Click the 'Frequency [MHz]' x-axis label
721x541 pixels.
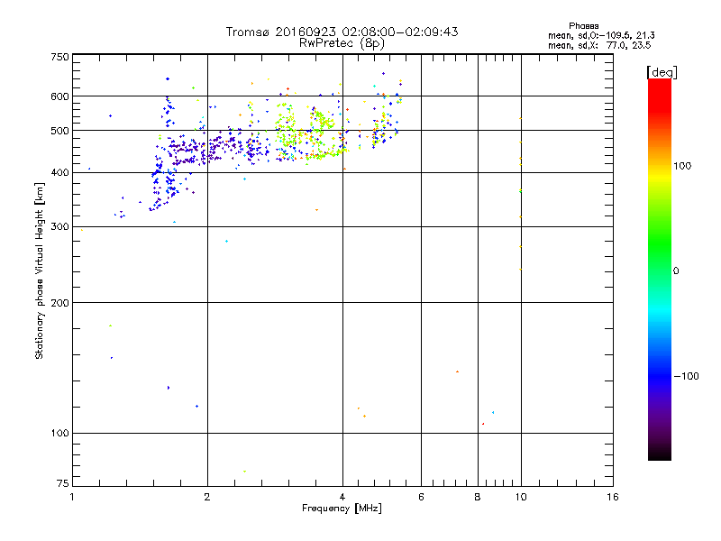pyautogui.click(x=342, y=509)
